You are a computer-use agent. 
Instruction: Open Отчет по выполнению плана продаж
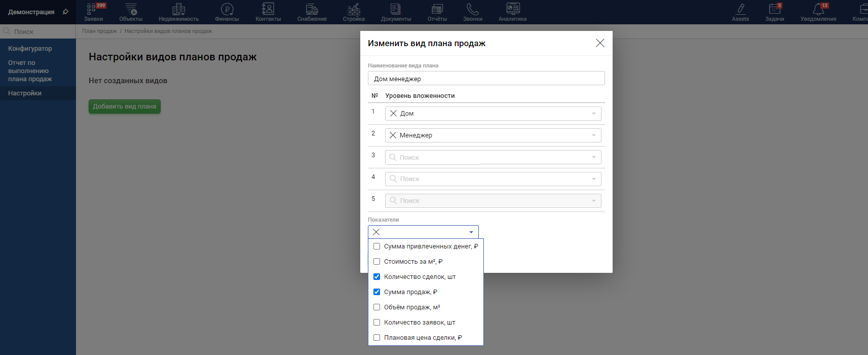(x=30, y=71)
